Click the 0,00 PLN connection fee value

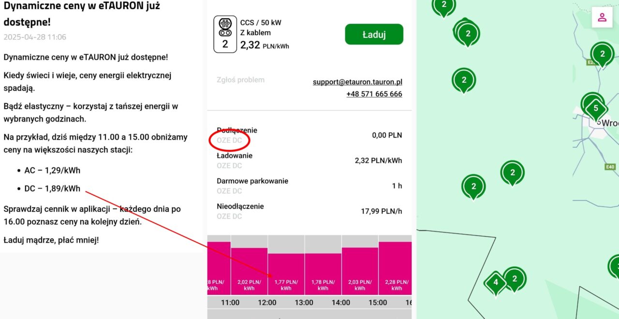[x=387, y=135]
